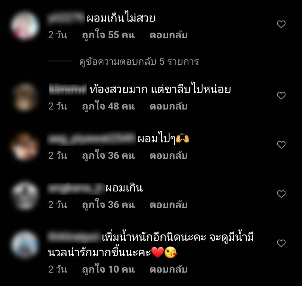Open grayscale avatar of 'ผอมเกิน' commenter

(25, 195)
